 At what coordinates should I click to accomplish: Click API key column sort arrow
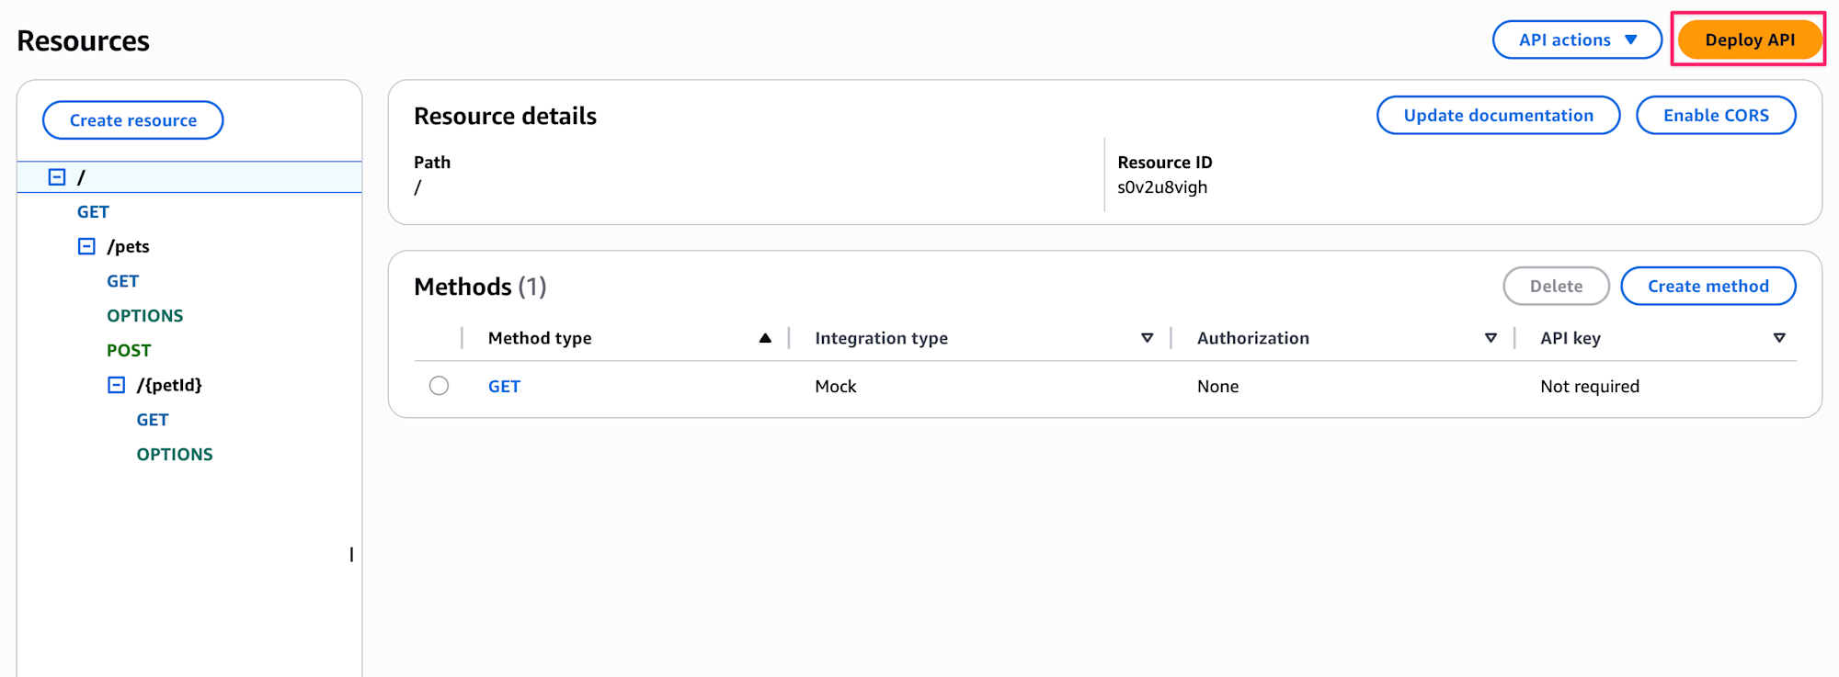[x=1779, y=338]
